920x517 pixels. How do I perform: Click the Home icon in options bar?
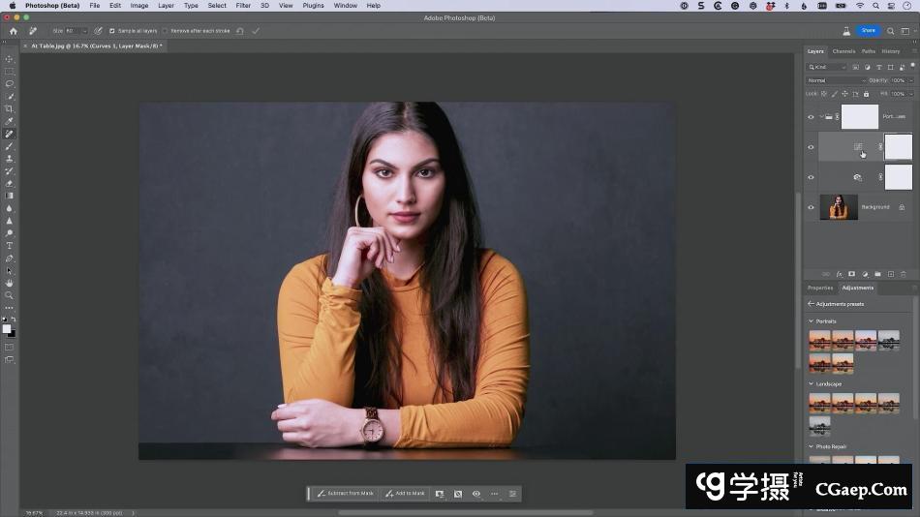(x=14, y=31)
